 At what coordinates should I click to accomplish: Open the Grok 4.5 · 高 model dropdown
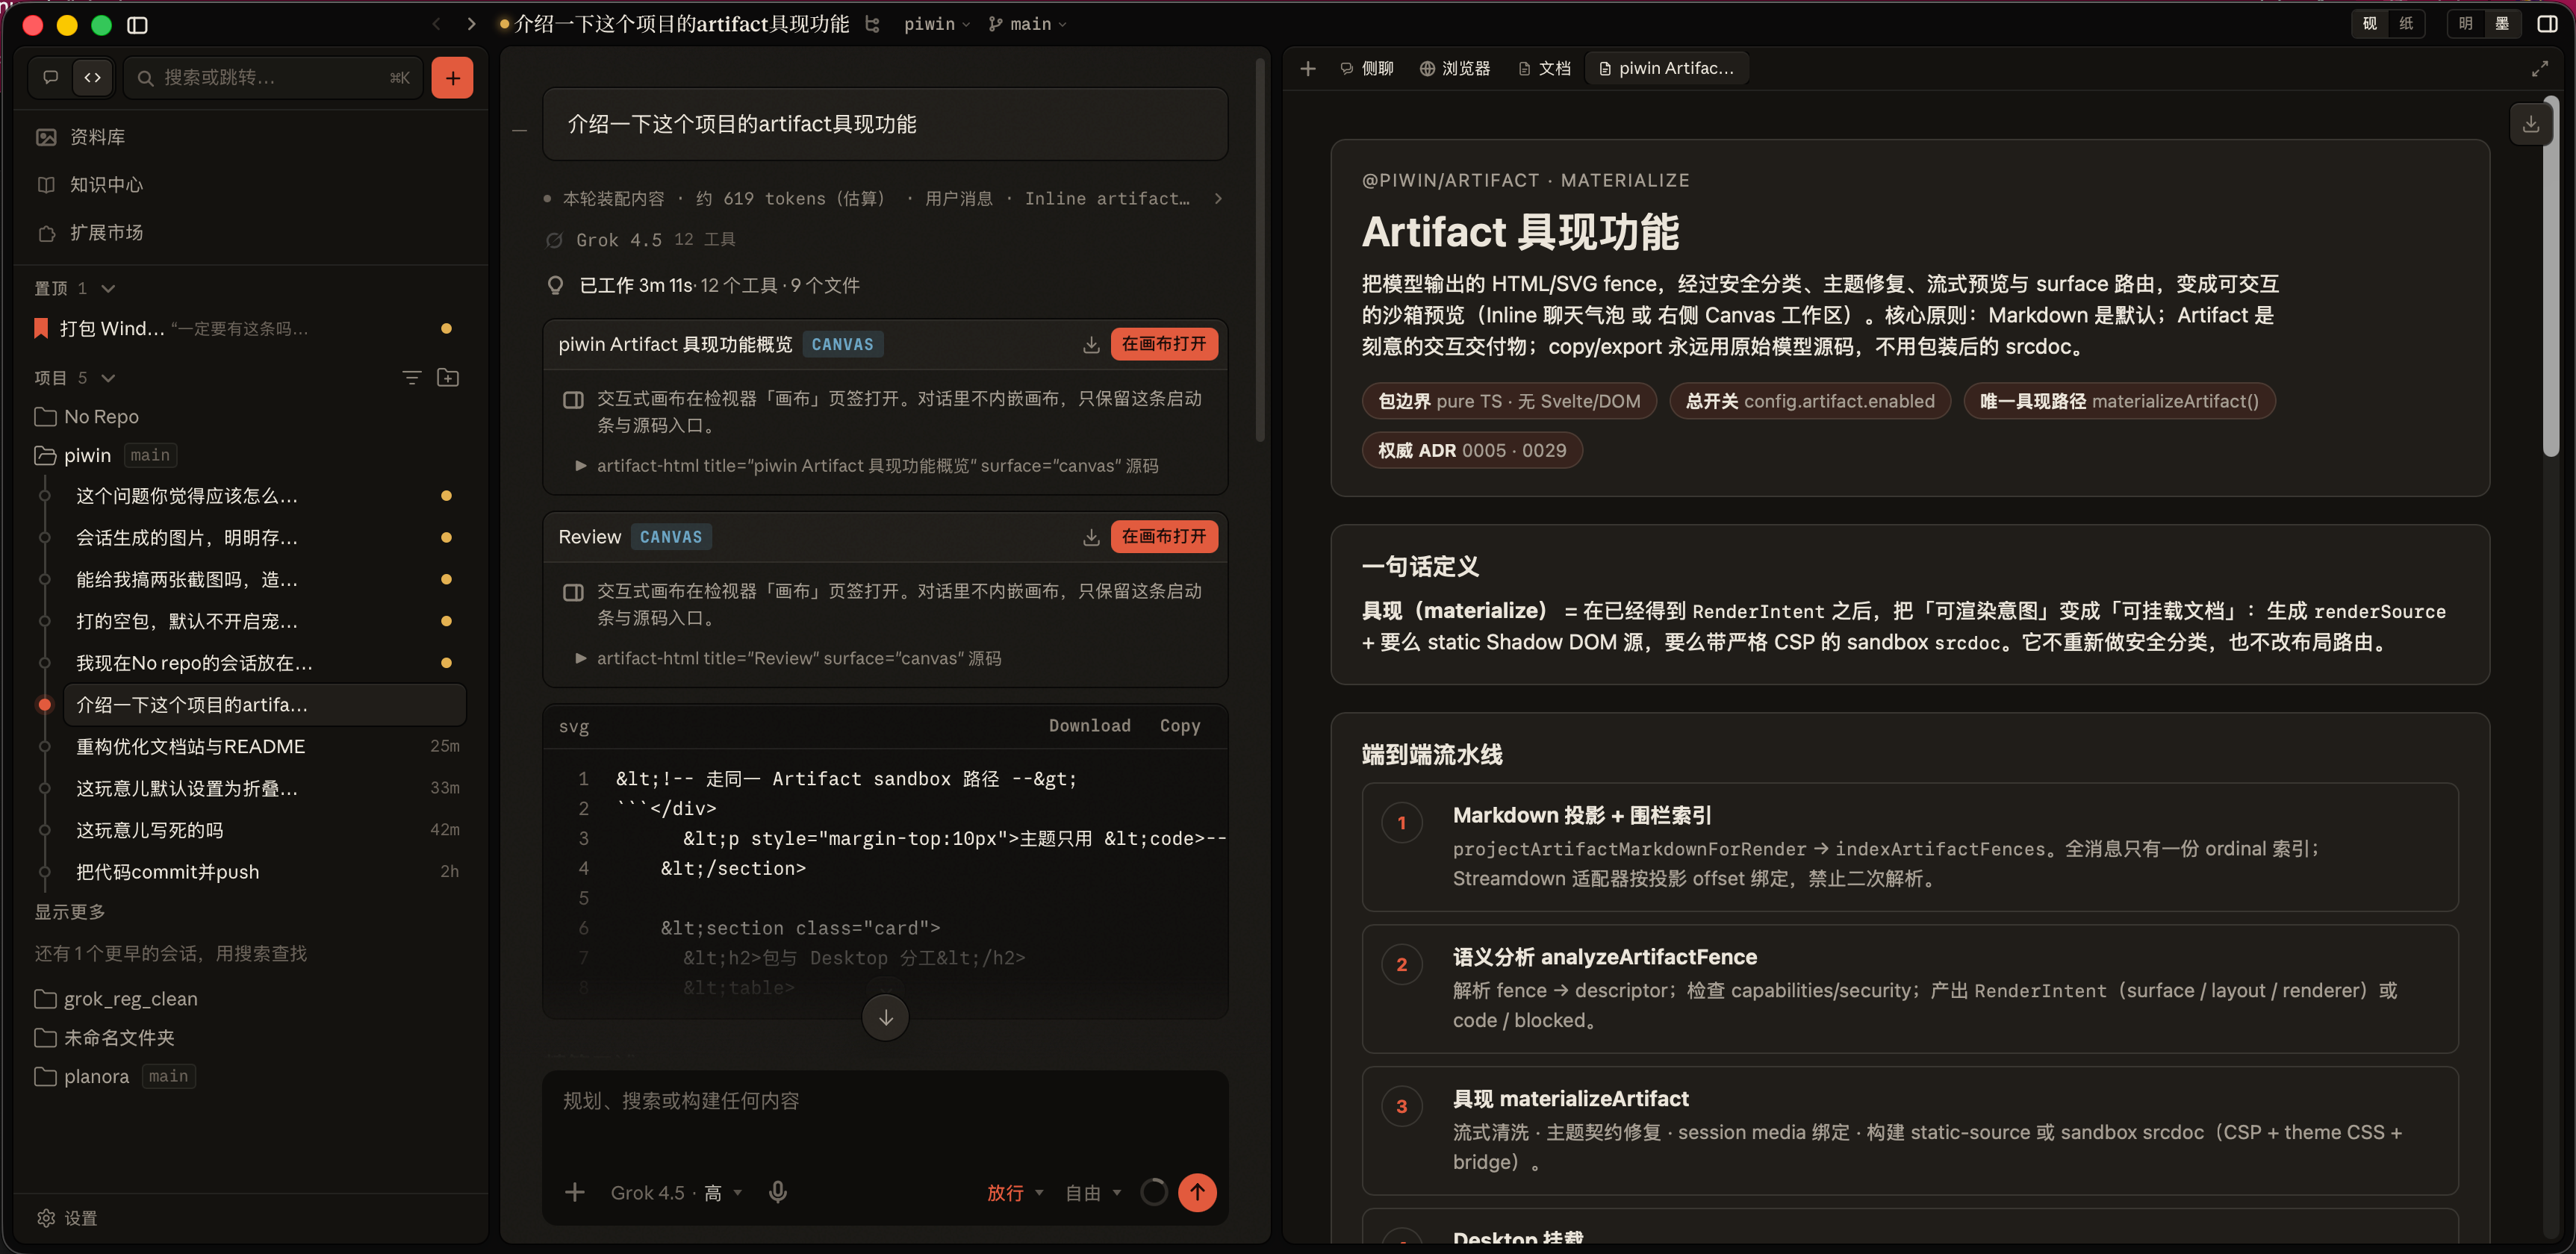pos(676,1192)
